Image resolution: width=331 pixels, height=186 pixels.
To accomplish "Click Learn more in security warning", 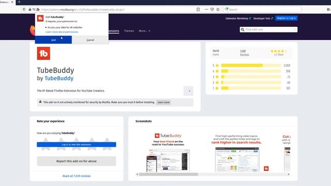I will click(x=163, y=102).
